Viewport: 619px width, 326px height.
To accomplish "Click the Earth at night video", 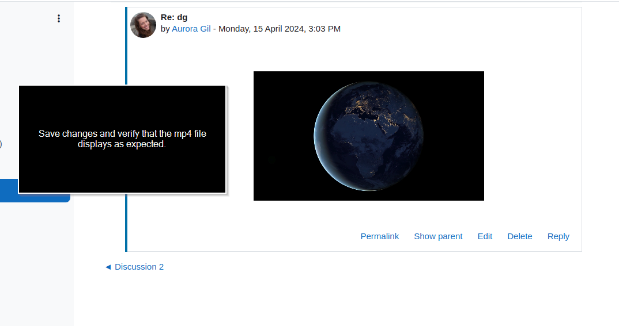I will (x=369, y=136).
